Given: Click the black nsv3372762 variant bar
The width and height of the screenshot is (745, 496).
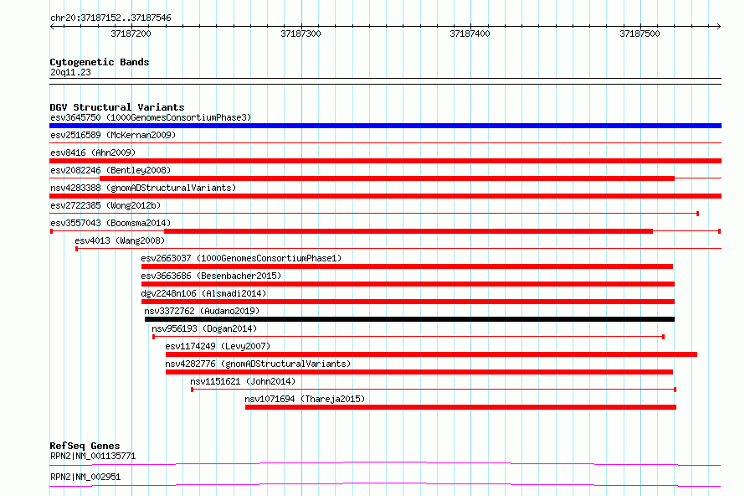Looking at the screenshot, I should [x=409, y=319].
